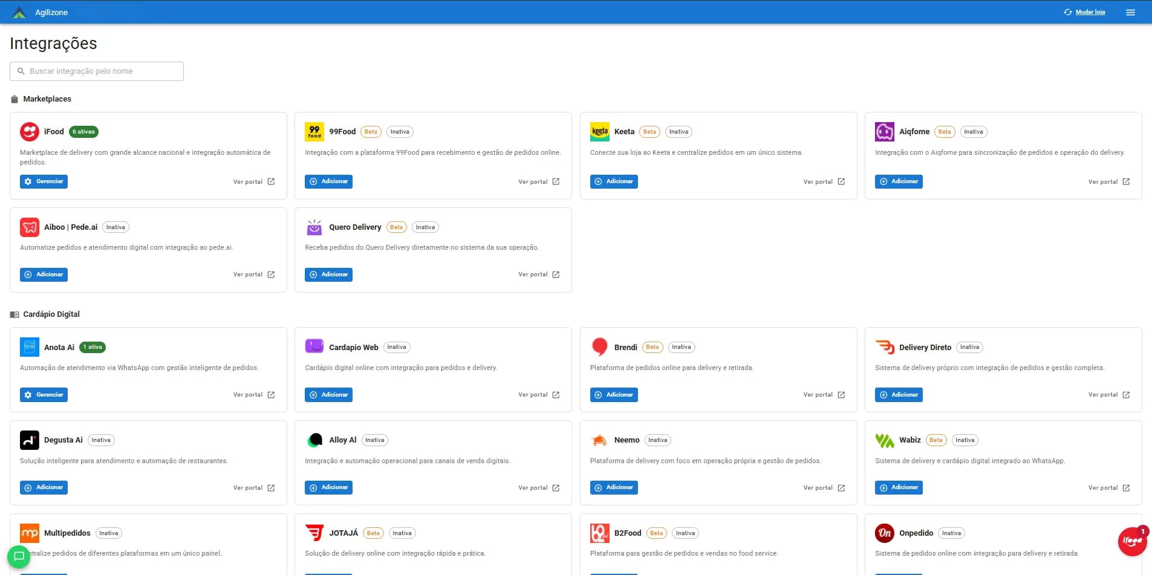Click the B2Food logo icon
This screenshot has width=1152, height=575.
click(600, 533)
